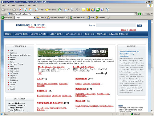Print the page with the printer icon
Viewport: 154px width, 116px height.
pyautogui.click(x=72, y=10)
